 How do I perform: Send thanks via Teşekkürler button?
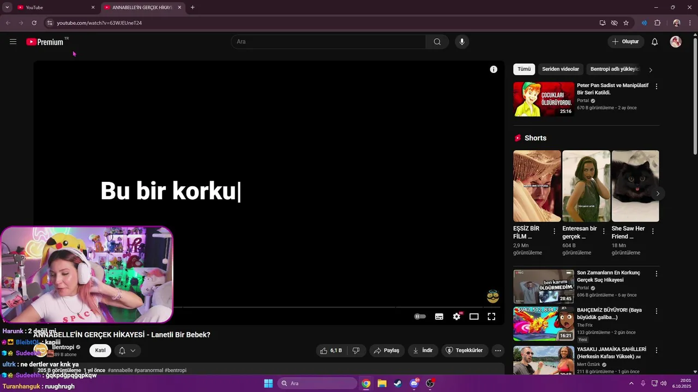tap(465, 351)
